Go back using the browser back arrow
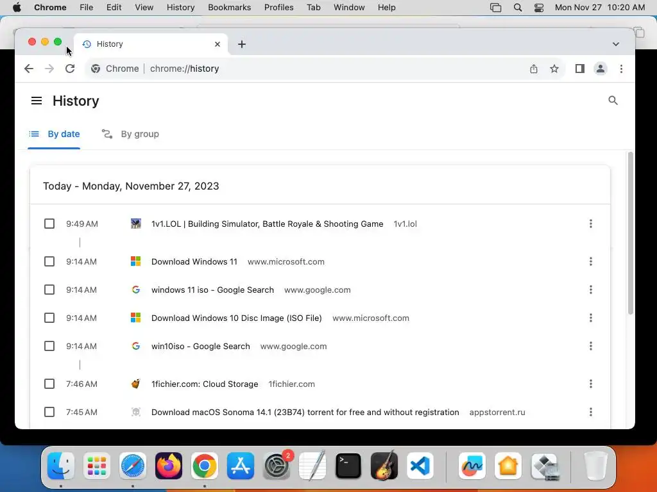657x492 pixels. (x=28, y=69)
